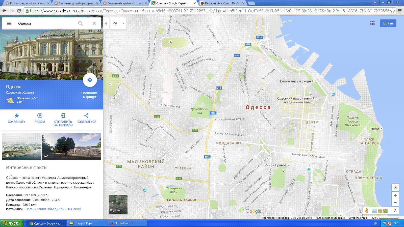Viewport: 404px width, 227px height.
Task: Zoom in with the plus button
Action: (x=395, y=195)
